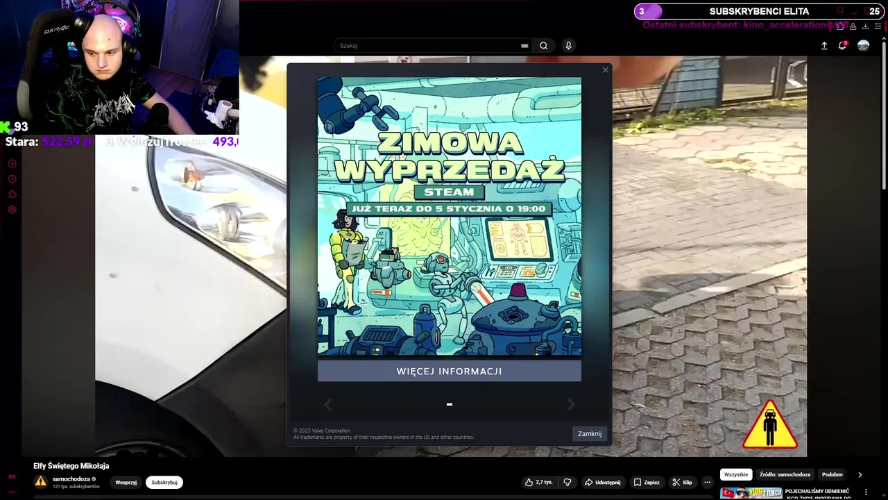Open the three-dot menu at sidebar bottom

click(12, 492)
